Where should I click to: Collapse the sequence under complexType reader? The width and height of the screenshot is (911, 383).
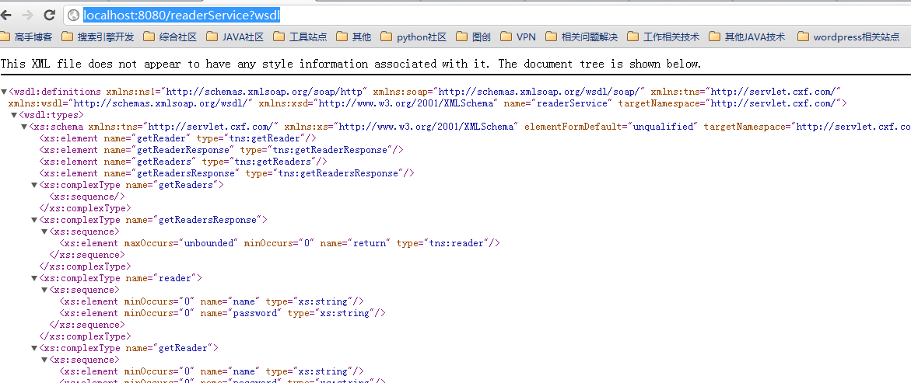(x=44, y=290)
